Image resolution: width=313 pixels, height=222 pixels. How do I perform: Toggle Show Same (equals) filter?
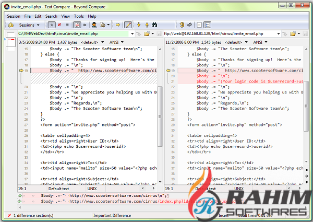pyautogui.click(x=67, y=25)
